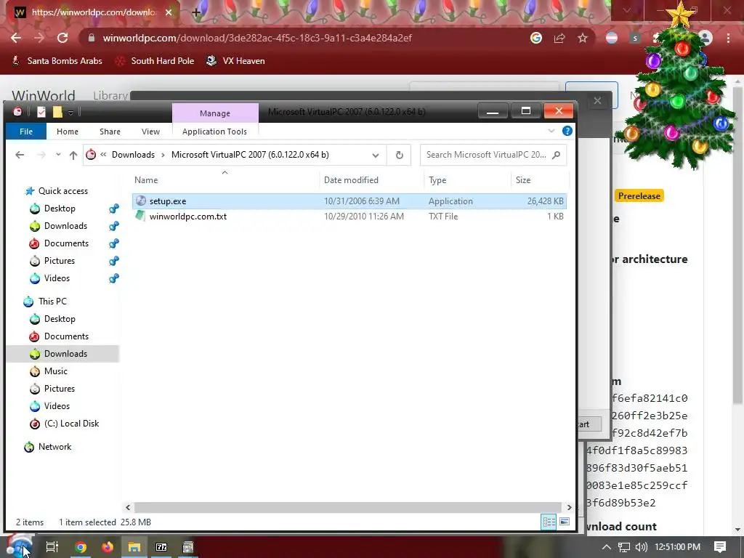Open a new Chrome tab
This screenshot has height=558, width=744.
(195, 13)
